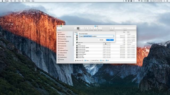Open the Arrange dropdown
The image size is (170, 95).
91,28
